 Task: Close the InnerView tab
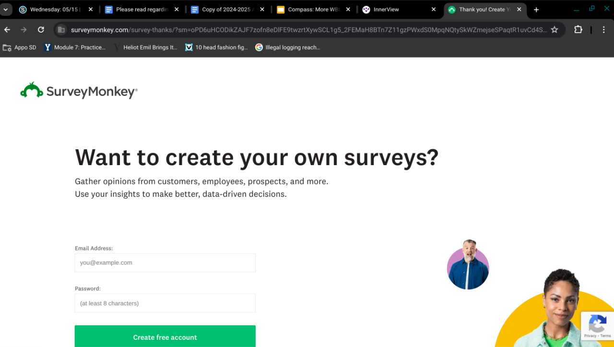tap(434, 10)
